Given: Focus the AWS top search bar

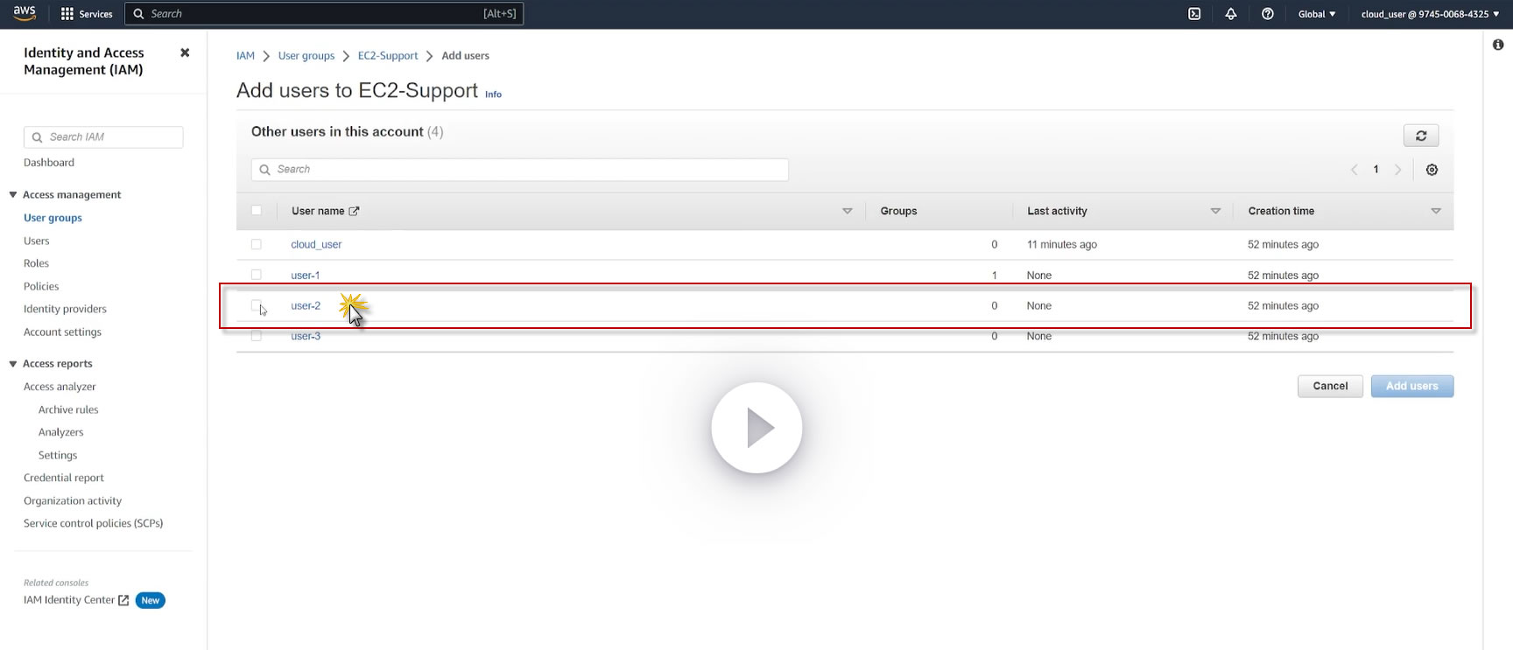Looking at the screenshot, I should point(324,14).
